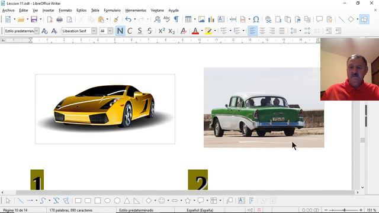Click the Print icon

tap(59, 20)
